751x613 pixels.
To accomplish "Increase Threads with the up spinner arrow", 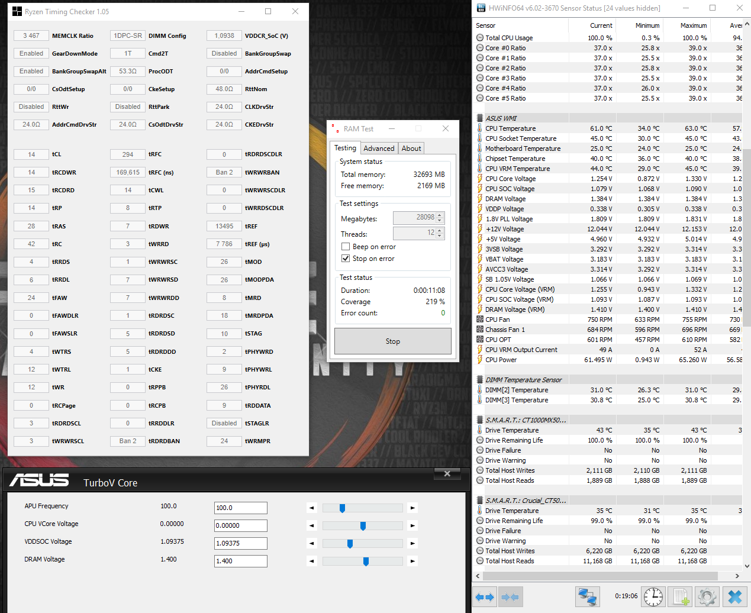I will (440, 231).
